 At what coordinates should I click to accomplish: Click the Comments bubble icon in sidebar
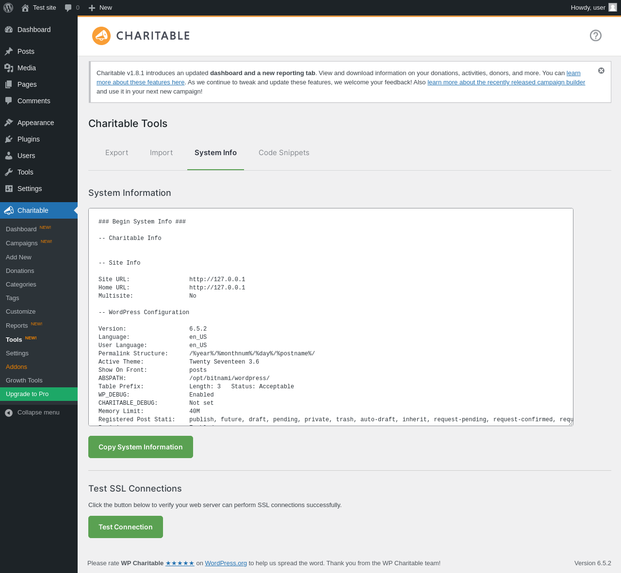[x=9, y=101]
